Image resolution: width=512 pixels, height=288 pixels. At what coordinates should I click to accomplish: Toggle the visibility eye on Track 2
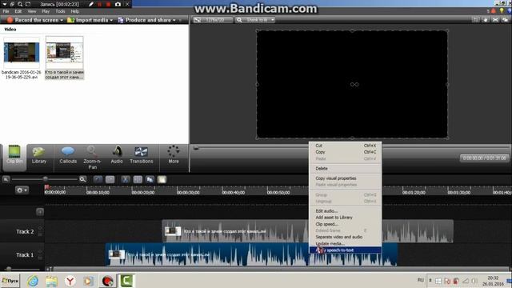click(40, 228)
